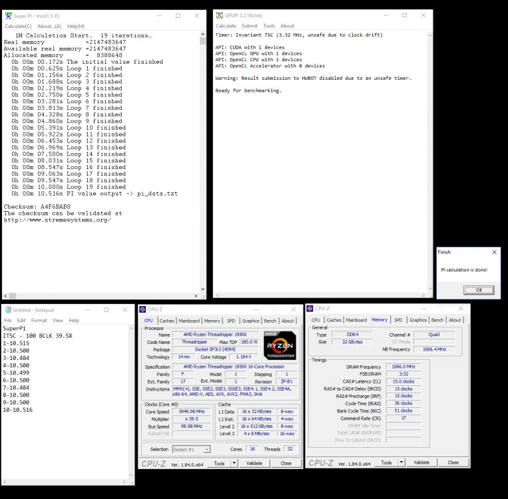This screenshot has width=508, height=499.
Task: Click Super PI horizontal scrollbar right arrow
Action: click(x=196, y=295)
